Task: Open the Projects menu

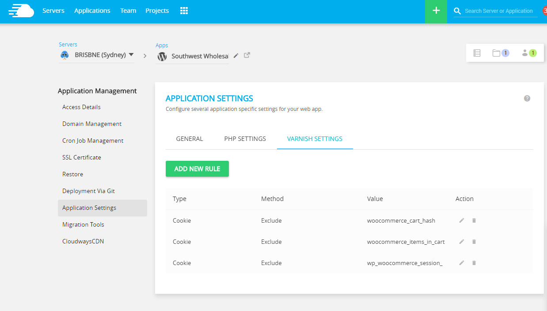Action: (157, 11)
